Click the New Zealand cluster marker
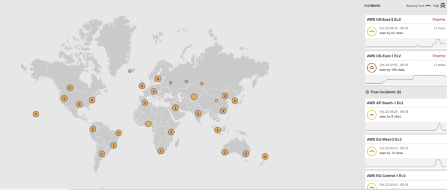The width and height of the screenshot is (447, 190). tap(265, 156)
